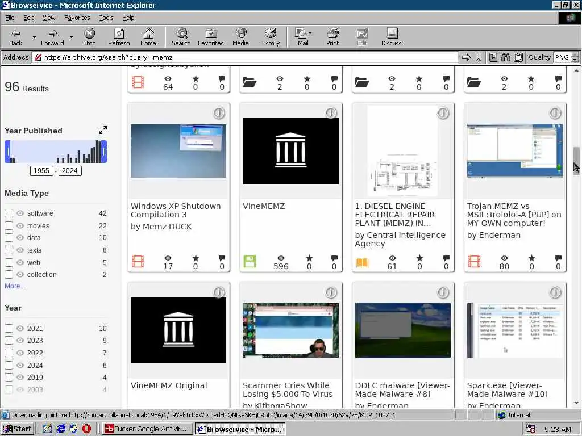Check the texts media type filter
The image size is (582, 436).
tap(9, 250)
